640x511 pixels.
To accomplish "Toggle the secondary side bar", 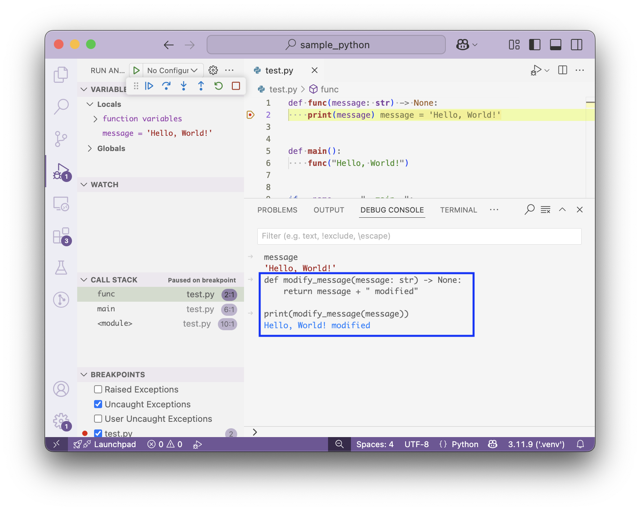I will click(576, 45).
